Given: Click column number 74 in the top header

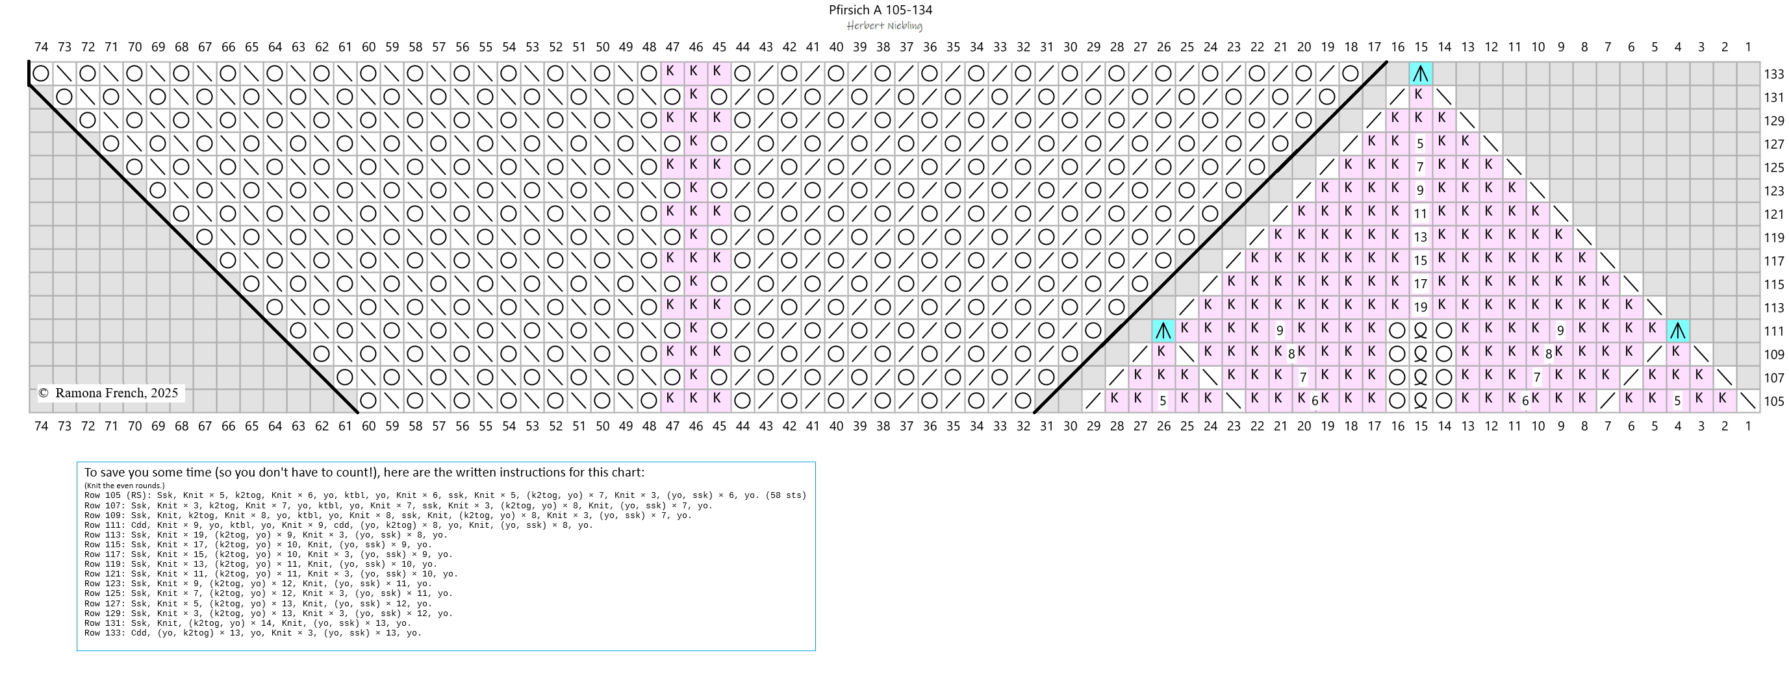Looking at the screenshot, I should tap(41, 47).
